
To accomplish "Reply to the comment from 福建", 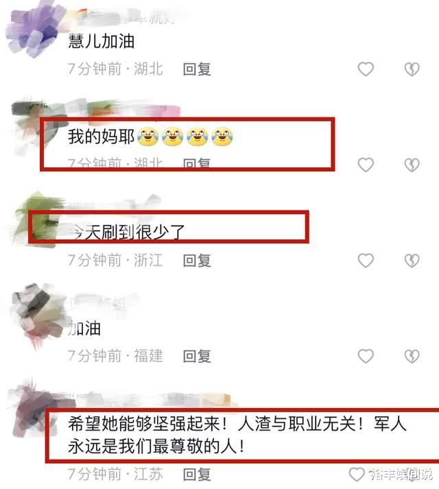I will [x=197, y=356].
